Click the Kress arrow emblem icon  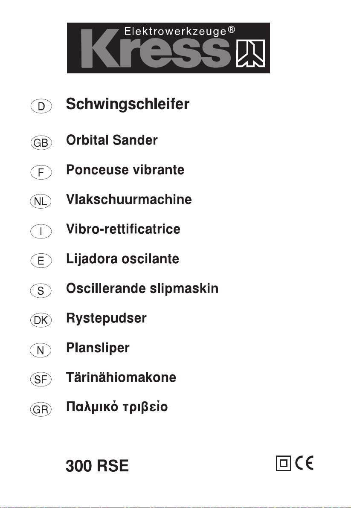pyautogui.click(x=251, y=53)
